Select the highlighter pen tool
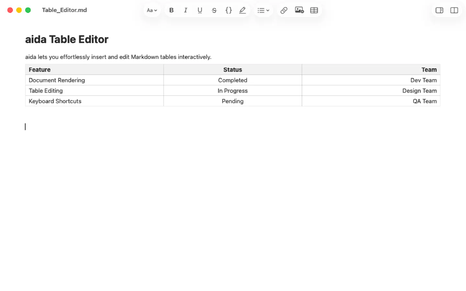The width and height of the screenshot is (466, 291). pos(242,10)
